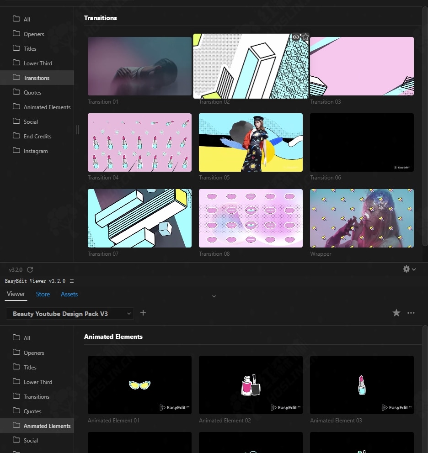Favorite Transition 02 with star icon
The width and height of the screenshot is (428, 453).
click(x=305, y=37)
